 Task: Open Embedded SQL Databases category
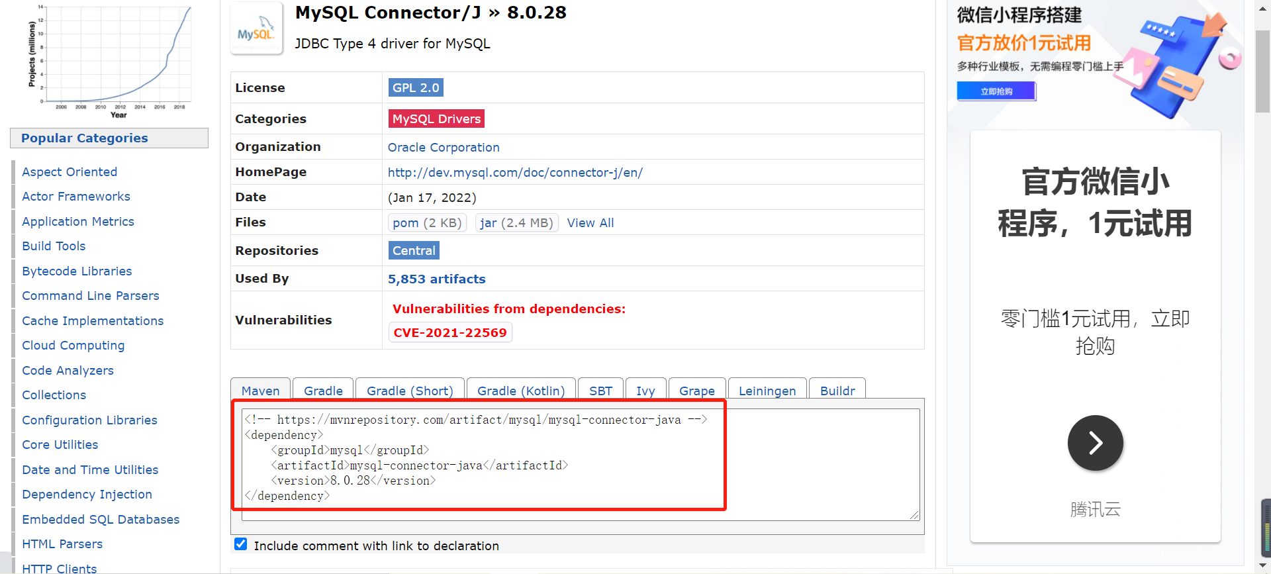pos(101,519)
